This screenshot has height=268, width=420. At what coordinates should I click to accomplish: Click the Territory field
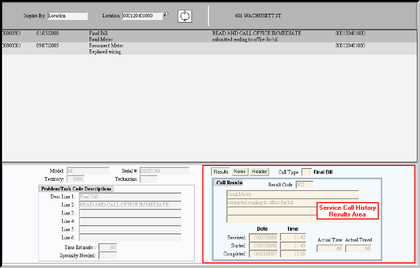point(75,179)
